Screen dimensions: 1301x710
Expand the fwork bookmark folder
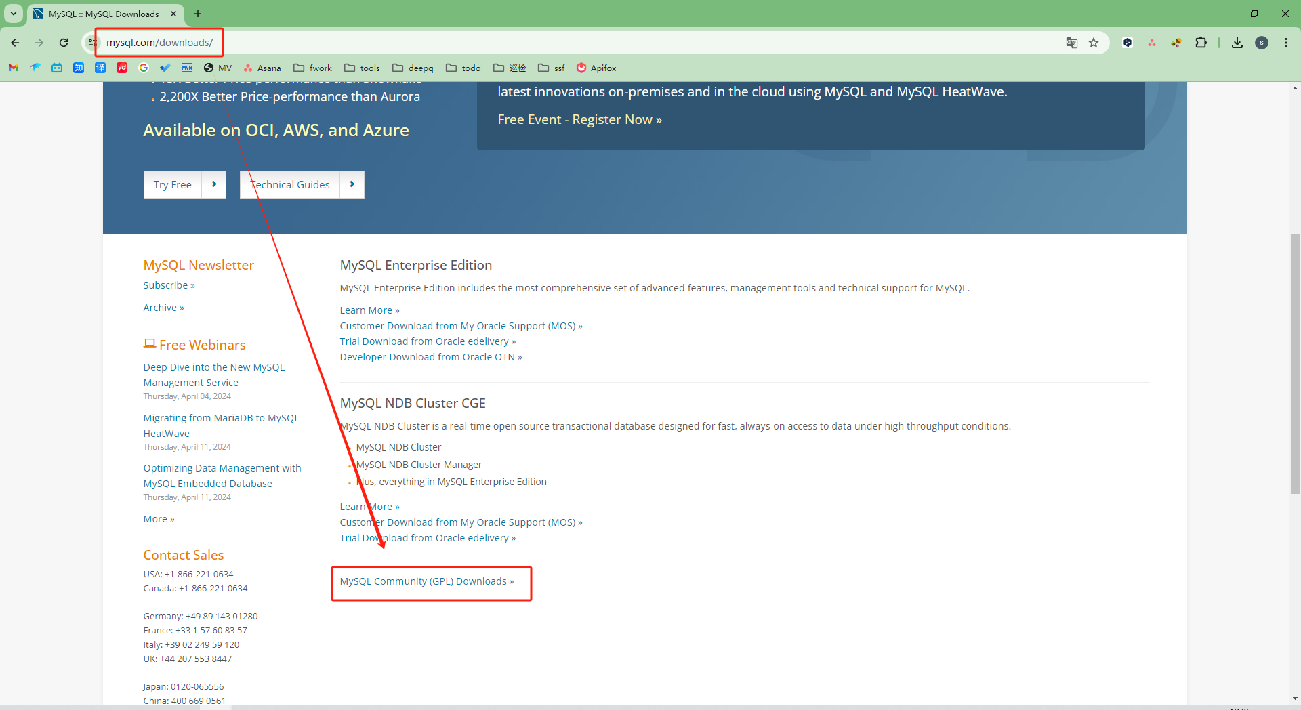click(x=312, y=68)
